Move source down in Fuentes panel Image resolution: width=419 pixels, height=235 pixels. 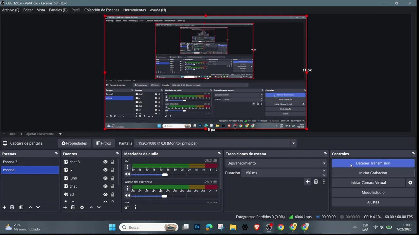[x=99, y=207]
